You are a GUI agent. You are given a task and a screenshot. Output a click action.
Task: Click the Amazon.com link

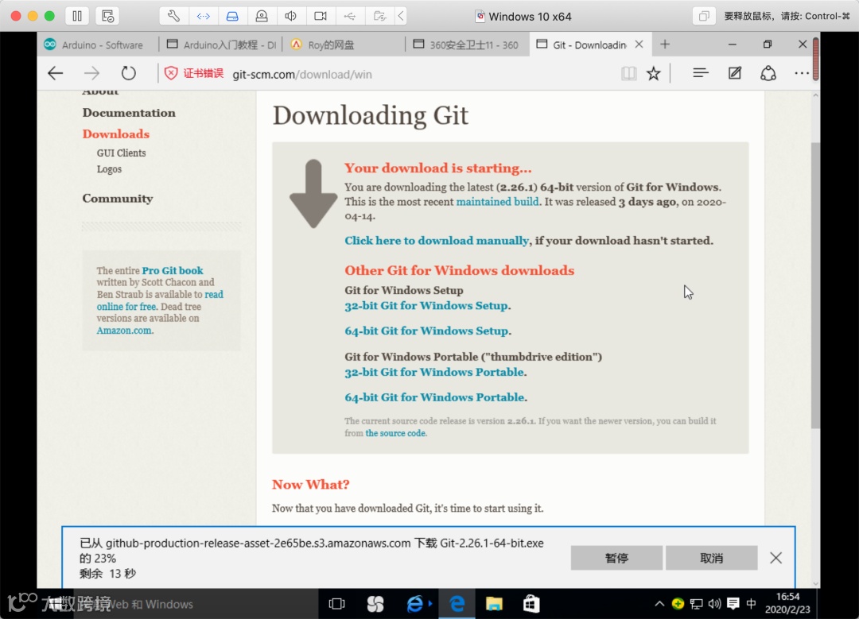tap(124, 331)
